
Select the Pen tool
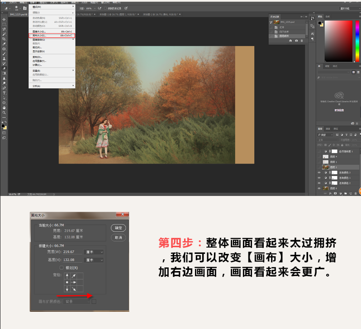[4, 88]
